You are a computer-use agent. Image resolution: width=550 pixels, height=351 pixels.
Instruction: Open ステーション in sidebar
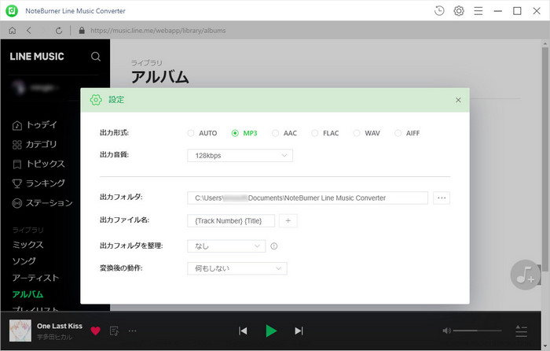point(42,203)
